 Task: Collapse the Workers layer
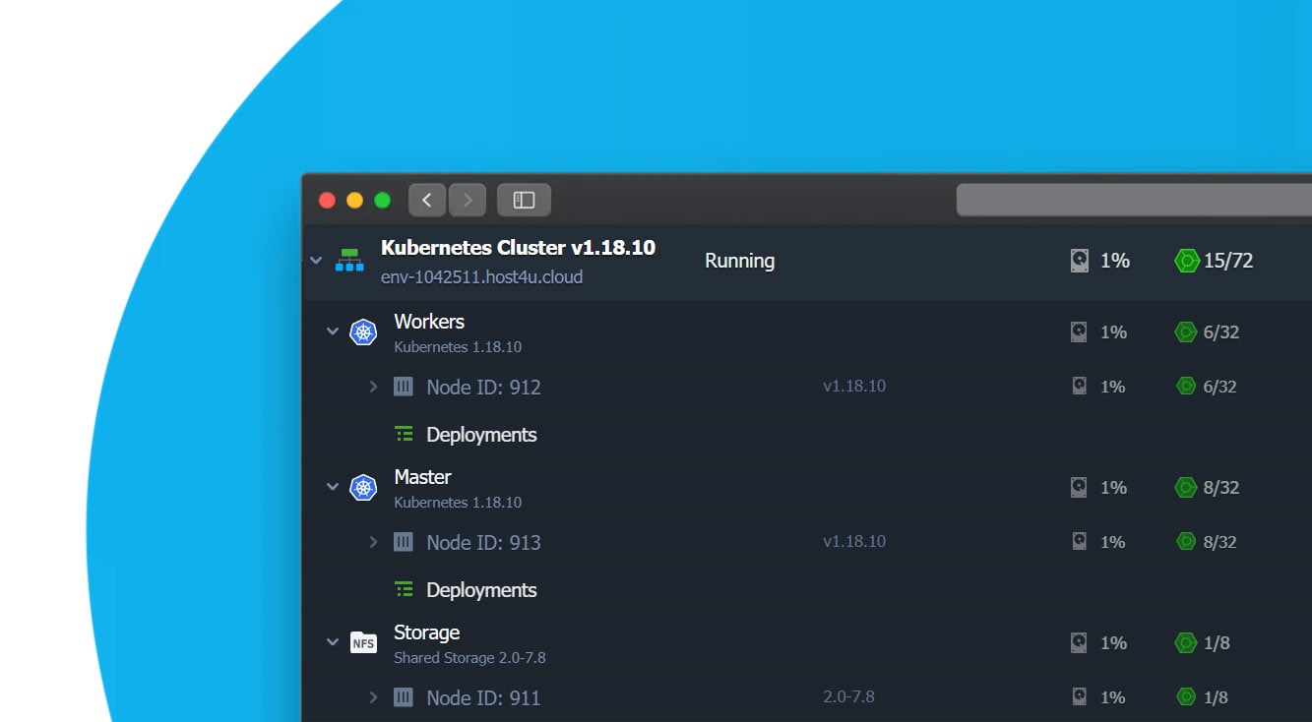pos(333,331)
